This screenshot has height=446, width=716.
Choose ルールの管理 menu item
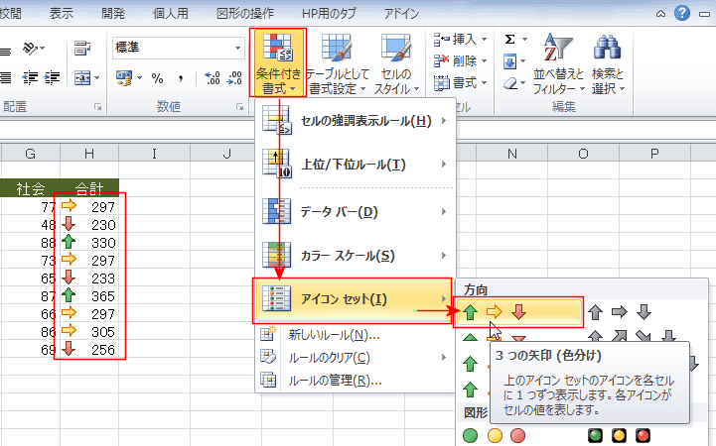pyautogui.click(x=356, y=380)
